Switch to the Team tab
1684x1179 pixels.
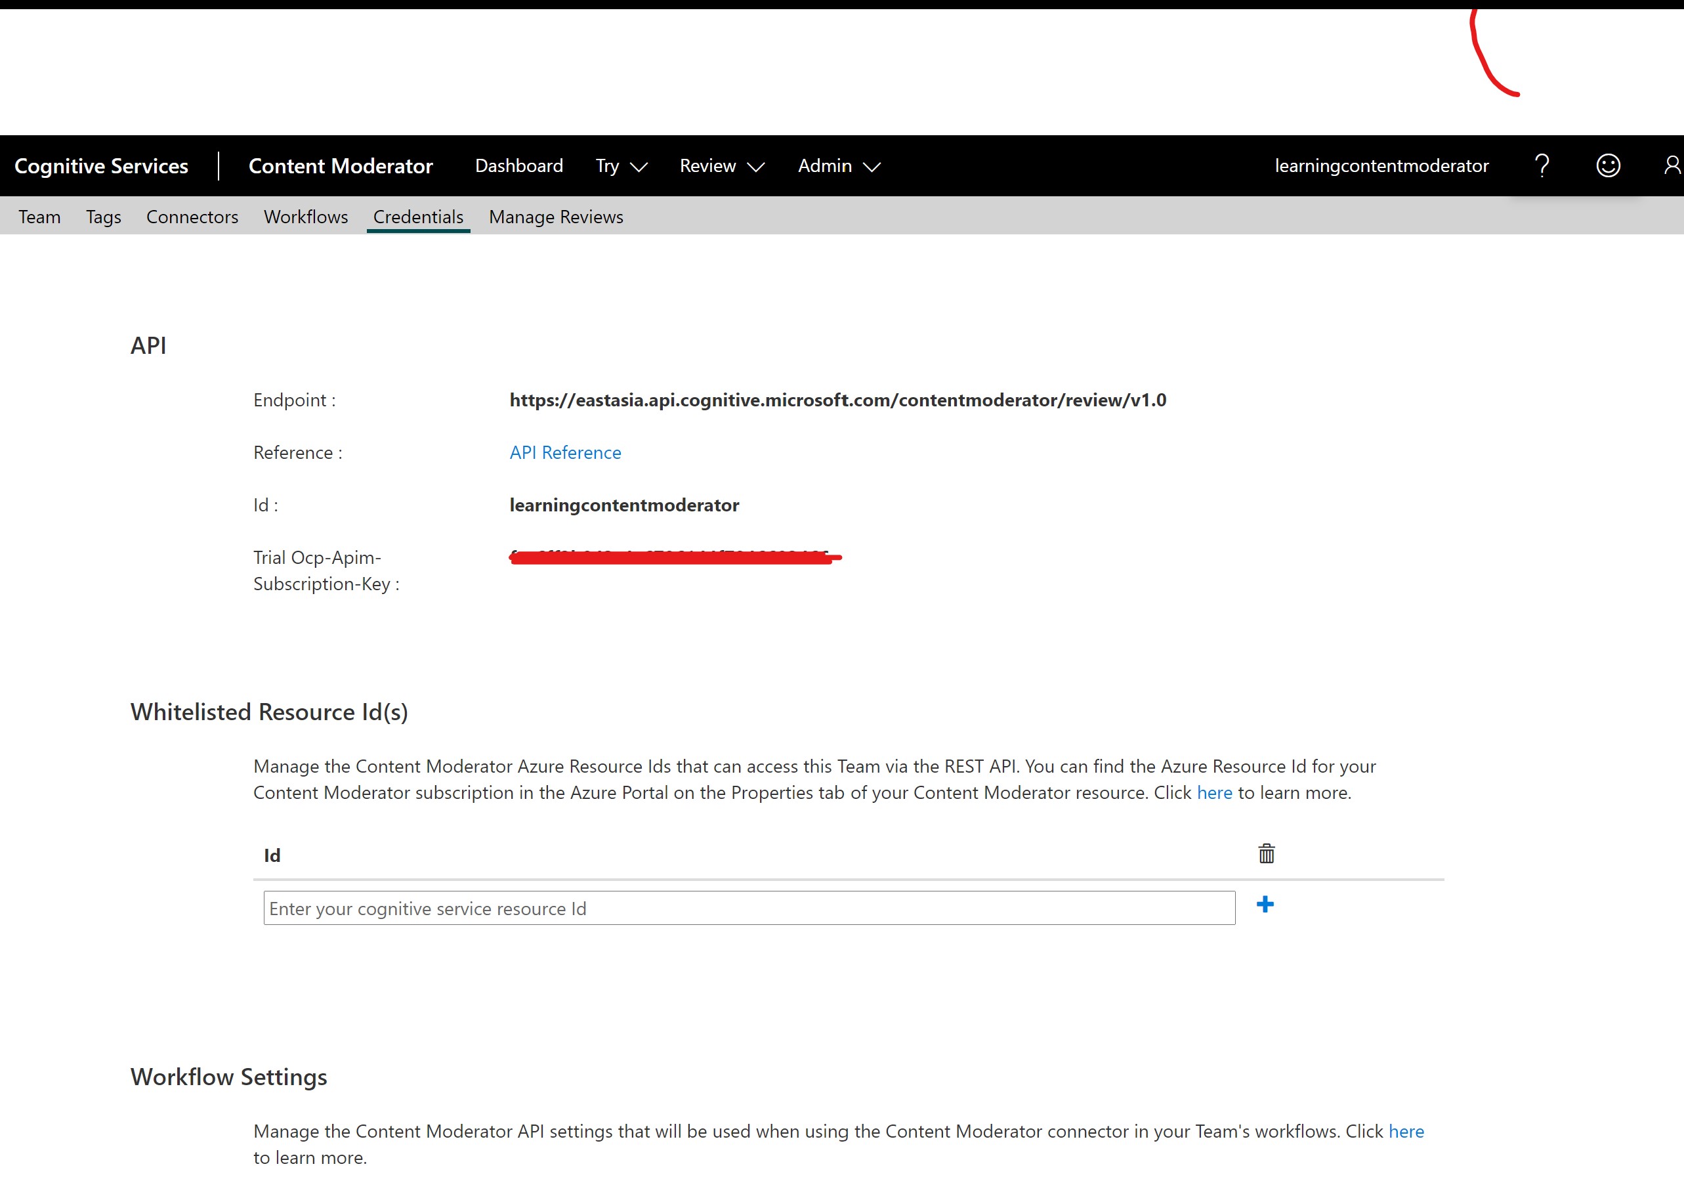(39, 217)
